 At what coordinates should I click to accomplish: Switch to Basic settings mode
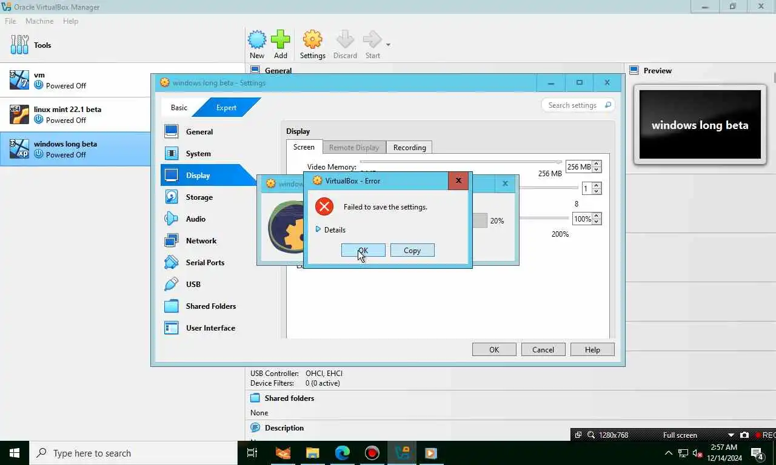pos(179,107)
